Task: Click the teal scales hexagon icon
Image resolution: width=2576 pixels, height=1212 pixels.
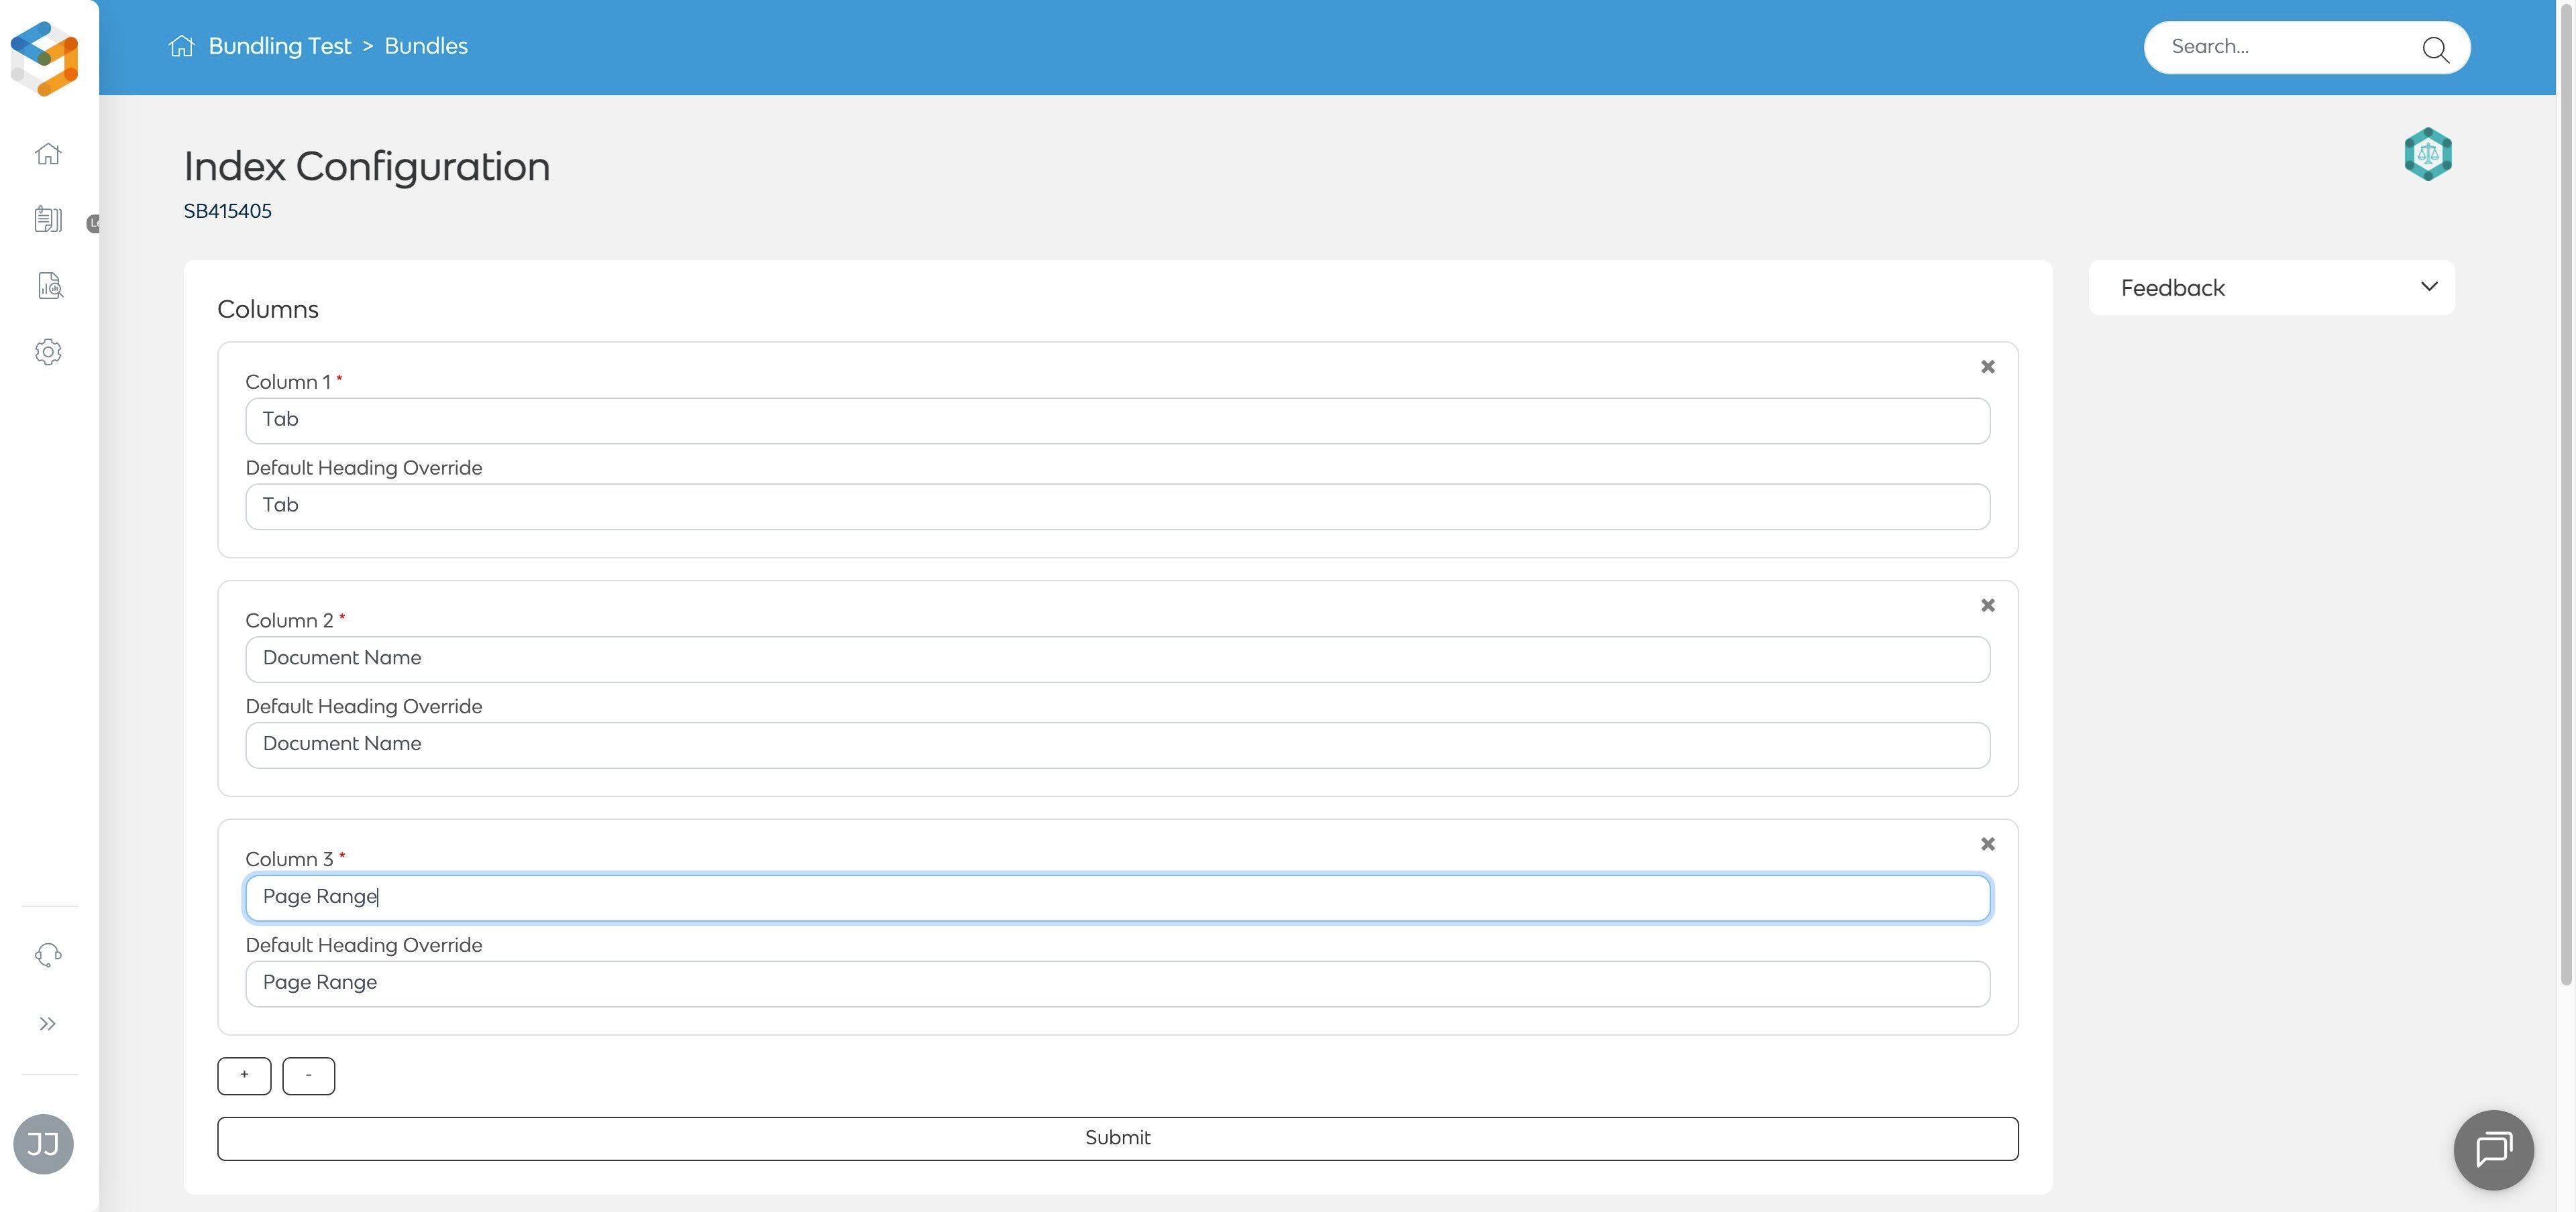Action: pyautogui.click(x=2427, y=154)
